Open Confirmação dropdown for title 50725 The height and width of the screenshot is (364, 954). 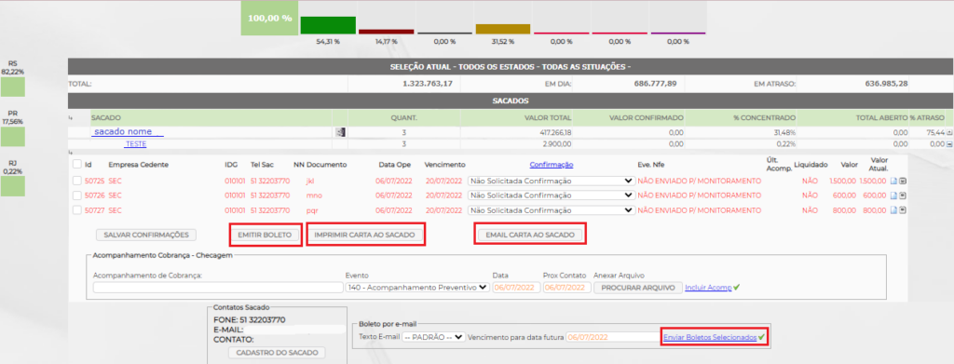tap(551, 182)
